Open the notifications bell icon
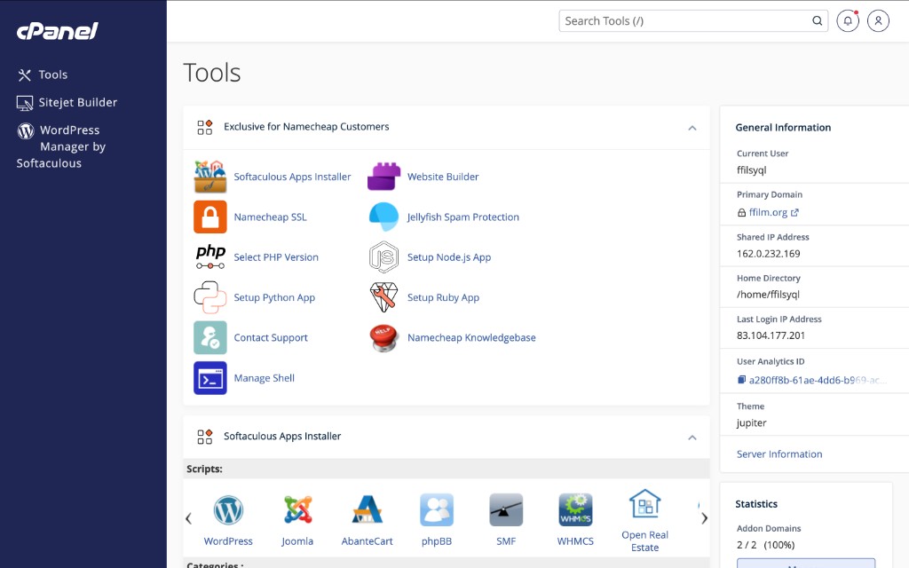This screenshot has height=568, width=909. point(848,21)
